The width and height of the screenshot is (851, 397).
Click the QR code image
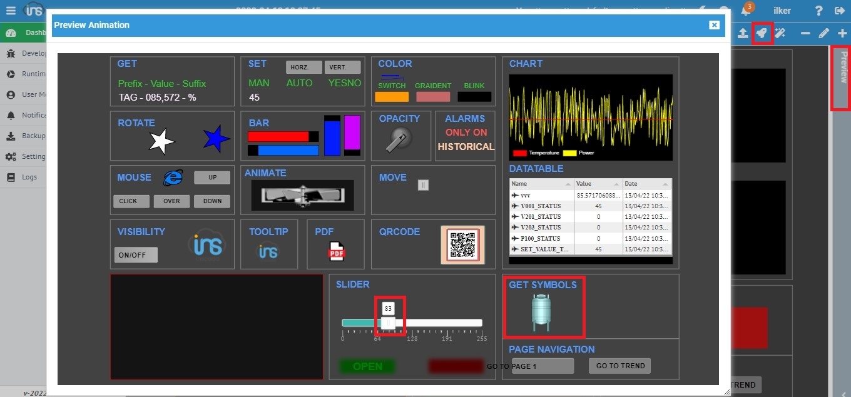462,244
